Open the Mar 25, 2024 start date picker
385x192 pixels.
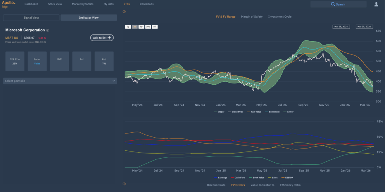341,27
